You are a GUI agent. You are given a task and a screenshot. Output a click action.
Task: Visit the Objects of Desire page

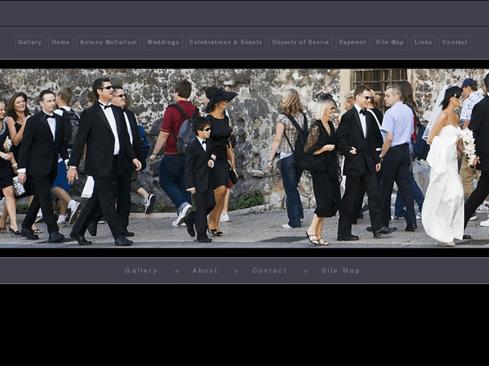pos(301,43)
